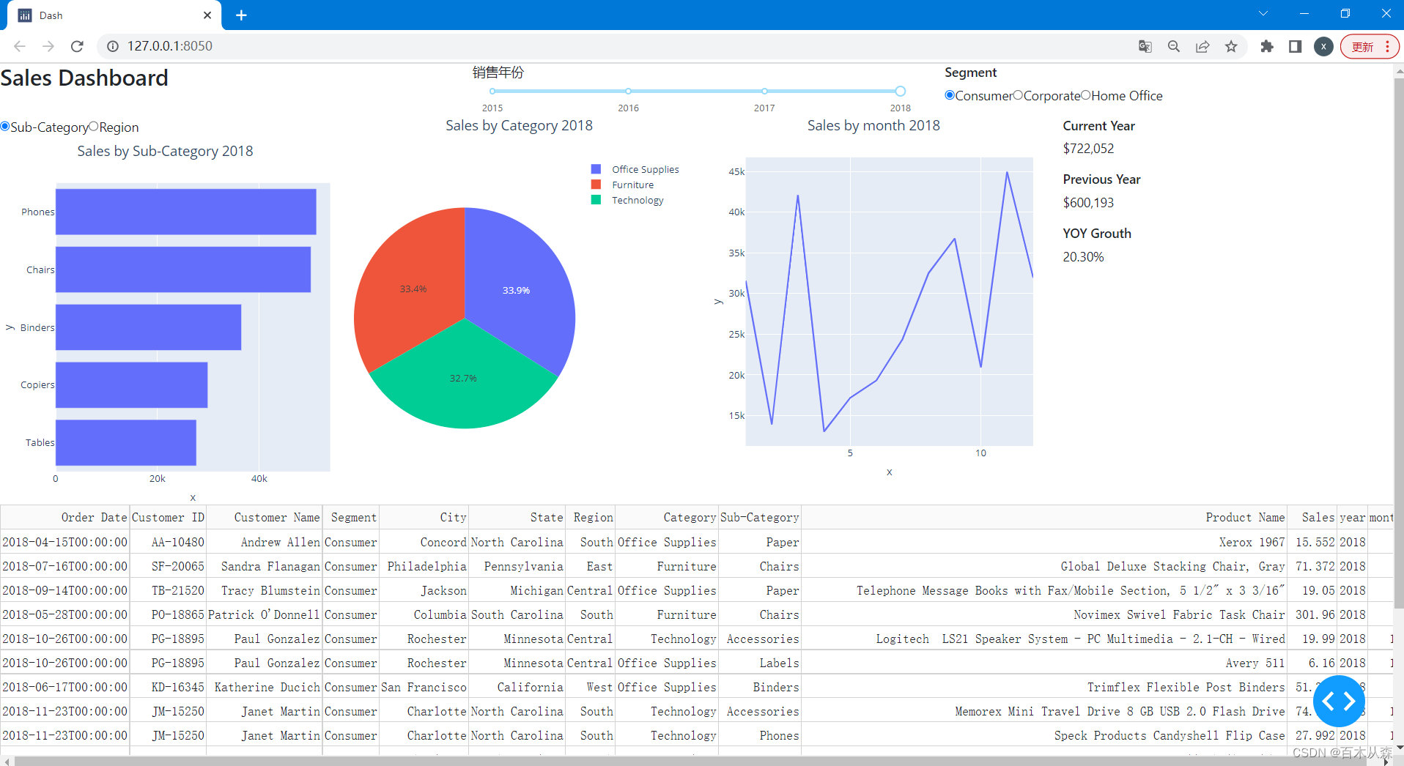Screen dimensions: 1404x766
Task: Select Home Office segment radio button
Action: pyautogui.click(x=1086, y=95)
